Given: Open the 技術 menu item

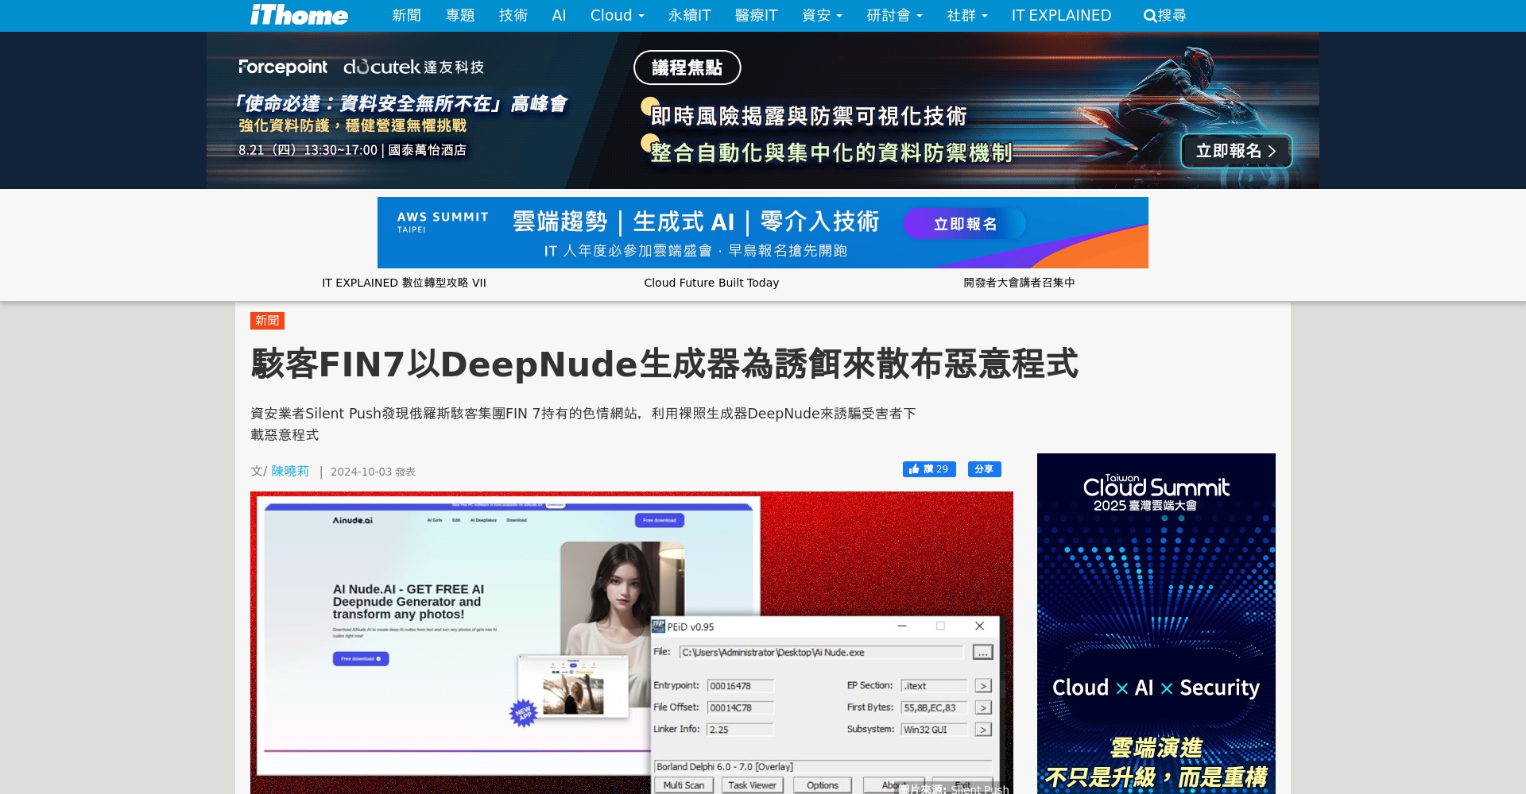Looking at the screenshot, I should pyautogui.click(x=513, y=15).
